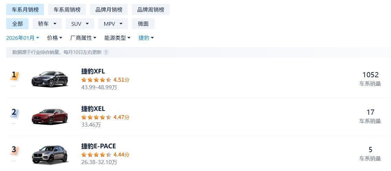Viewport: 391px width, 171px height.
Task: Open the 捷豹XFL title link
Action: (93, 71)
